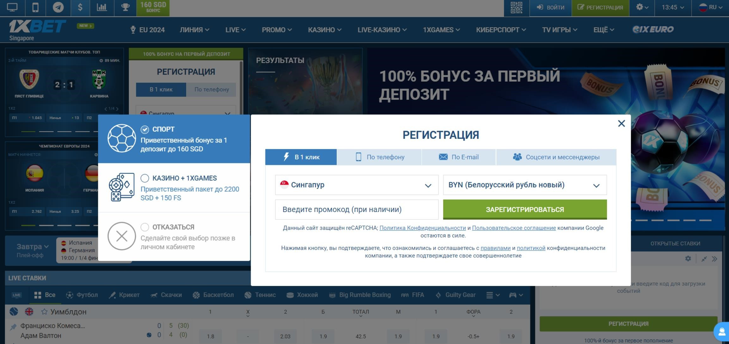Click the ВОЙТИ login button
This screenshot has width=729, height=344.
point(551,8)
